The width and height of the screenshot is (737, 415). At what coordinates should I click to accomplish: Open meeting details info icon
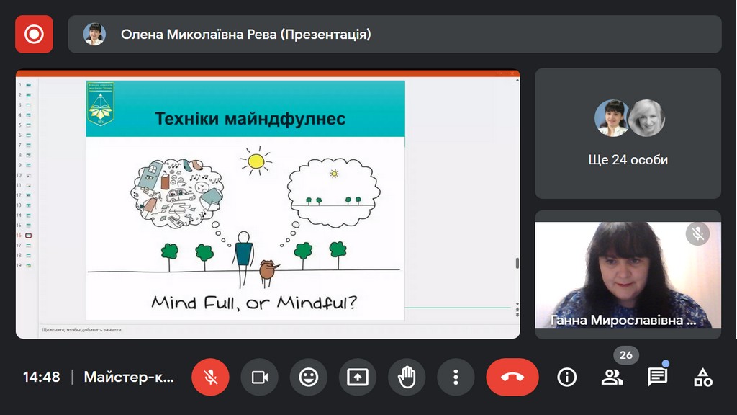point(567,377)
